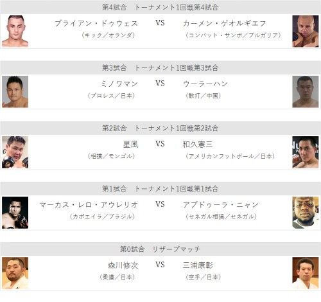Select the name アブドゥーラ・ニャン
This screenshot has width=321, height=302.
[x=221, y=204]
